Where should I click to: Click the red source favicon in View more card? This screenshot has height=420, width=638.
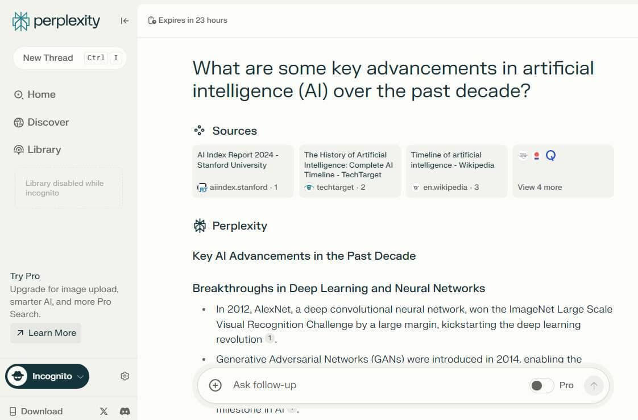click(536, 155)
